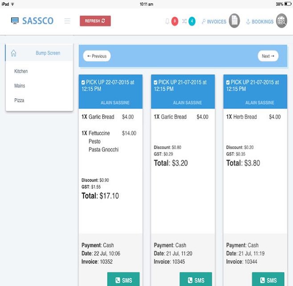293x286 pixels.
Task: Go to Previous orders page
Action: point(97,56)
